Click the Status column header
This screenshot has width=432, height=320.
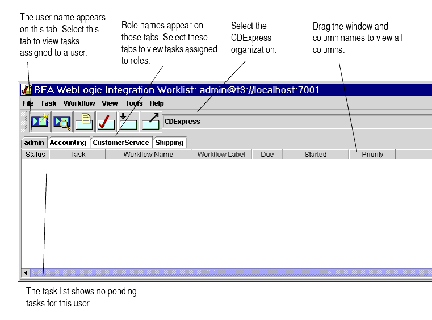36,155
